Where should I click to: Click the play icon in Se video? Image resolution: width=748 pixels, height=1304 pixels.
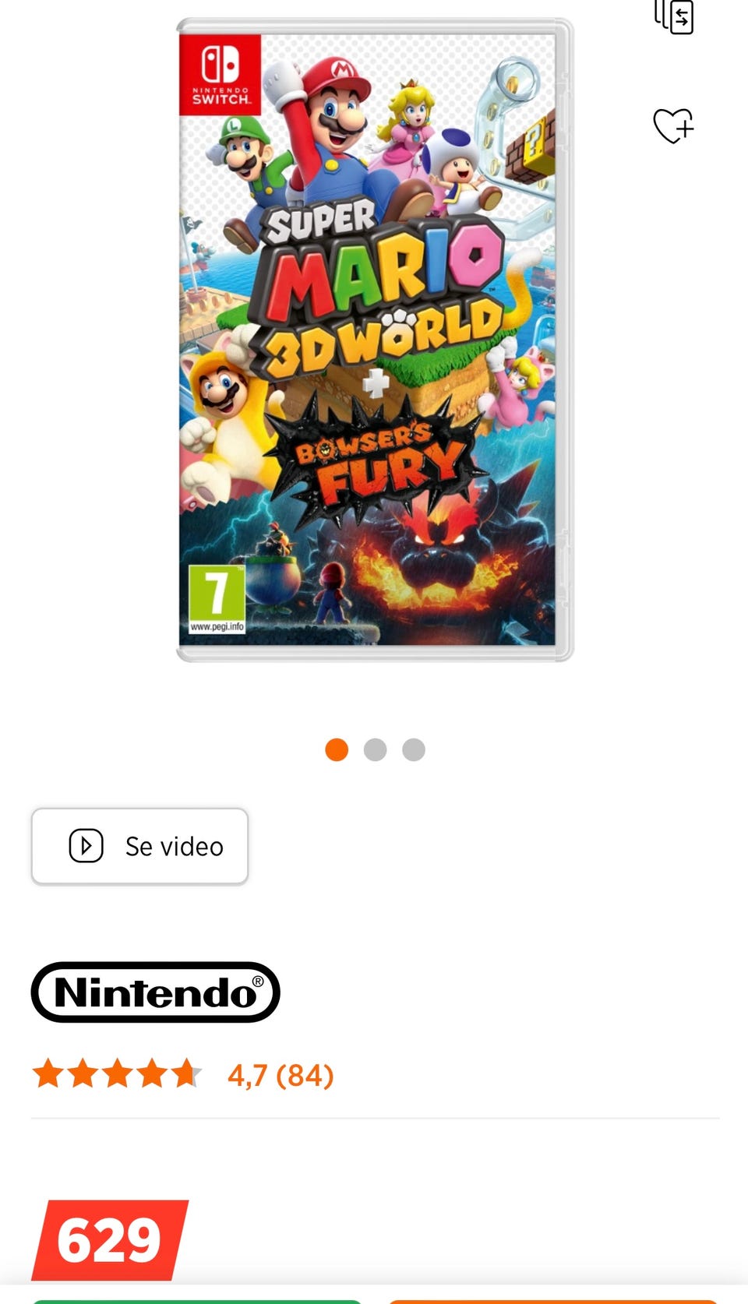(x=86, y=846)
